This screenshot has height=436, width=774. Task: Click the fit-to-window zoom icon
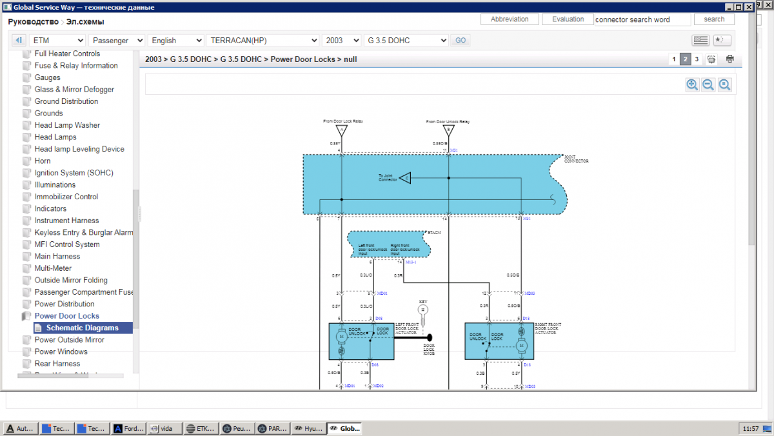pyautogui.click(x=724, y=85)
